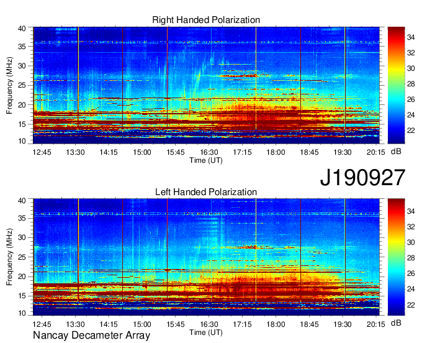Select the J190927 label
Screen dimensions: 422x343
pos(362,178)
